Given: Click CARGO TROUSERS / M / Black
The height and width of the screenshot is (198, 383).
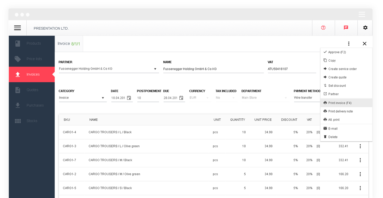Looking at the screenshot, I should tap(110, 160).
